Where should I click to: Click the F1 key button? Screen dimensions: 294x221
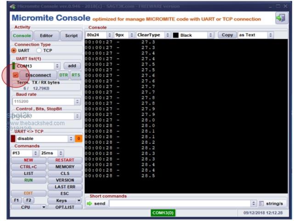tap(17, 200)
